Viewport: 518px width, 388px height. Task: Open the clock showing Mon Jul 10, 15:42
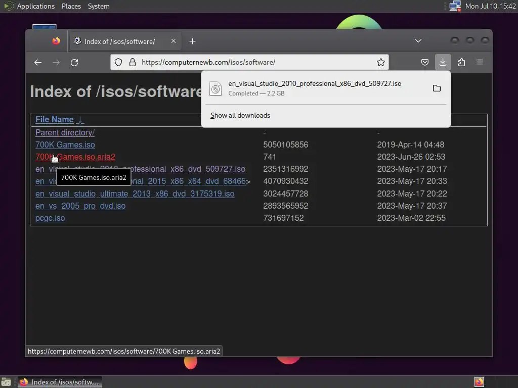(x=490, y=6)
